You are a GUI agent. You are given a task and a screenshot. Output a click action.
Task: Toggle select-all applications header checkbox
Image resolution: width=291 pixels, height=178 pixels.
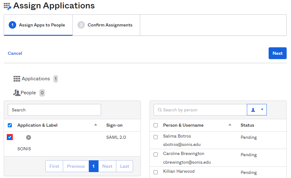(10, 125)
